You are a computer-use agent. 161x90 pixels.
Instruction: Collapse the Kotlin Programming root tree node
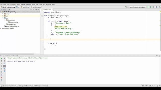click(x=1, y=12)
